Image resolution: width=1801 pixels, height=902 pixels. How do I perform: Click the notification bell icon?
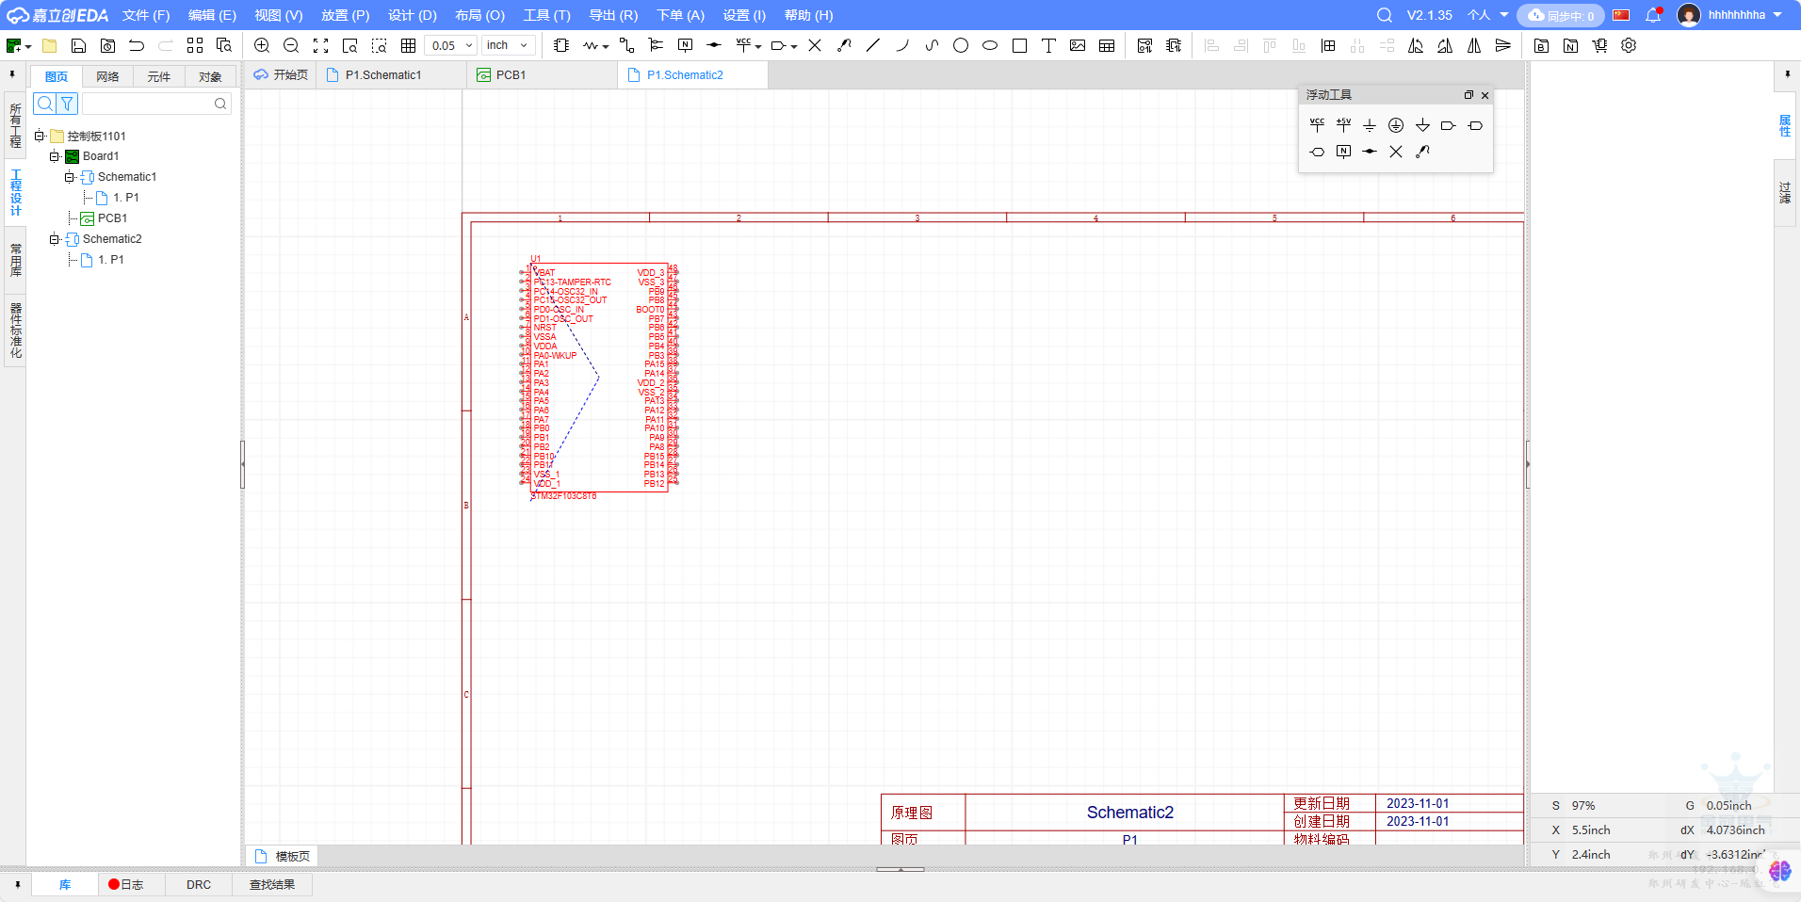(x=1653, y=15)
